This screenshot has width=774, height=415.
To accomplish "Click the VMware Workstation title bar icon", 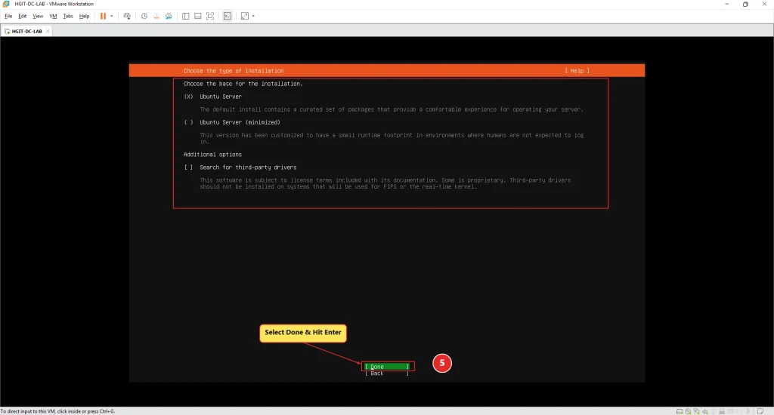I will pyautogui.click(x=6, y=4).
